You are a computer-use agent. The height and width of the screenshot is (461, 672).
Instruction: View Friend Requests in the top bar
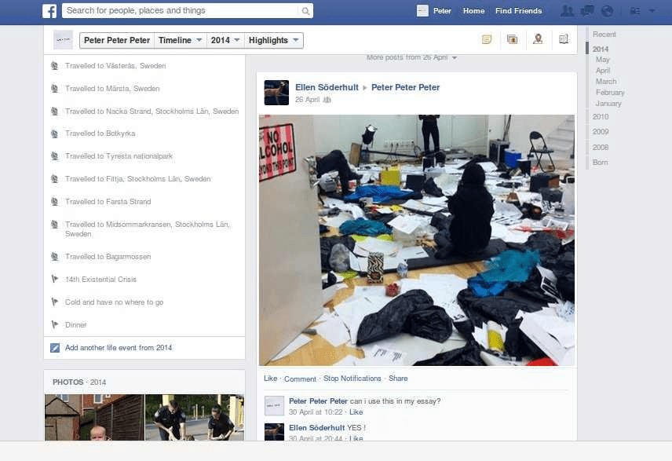tap(566, 10)
